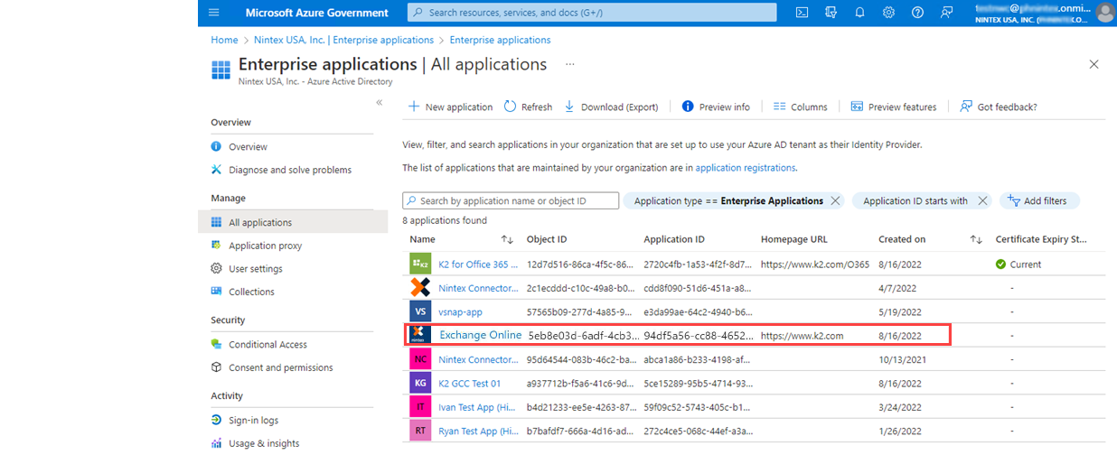Open Conditional Access in the Security section
Image resolution: width=1117 pixels, height=464 pixels.
[268, 344]
